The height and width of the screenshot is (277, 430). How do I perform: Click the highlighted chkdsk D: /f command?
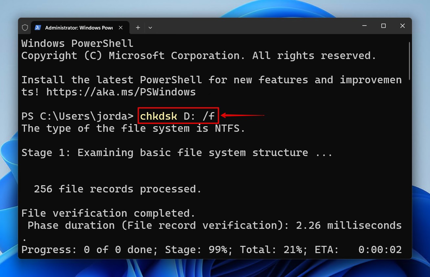[177, 115]
